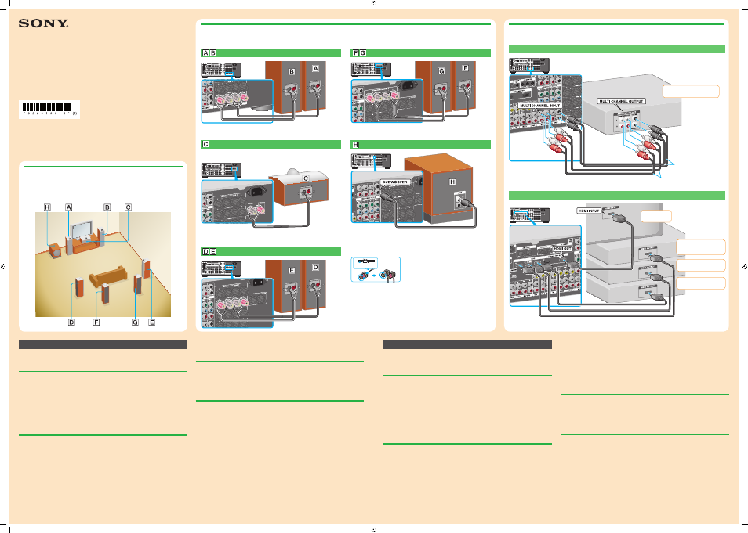
Task: Select label D below the room illustration
Action: (x=71, y=322)
